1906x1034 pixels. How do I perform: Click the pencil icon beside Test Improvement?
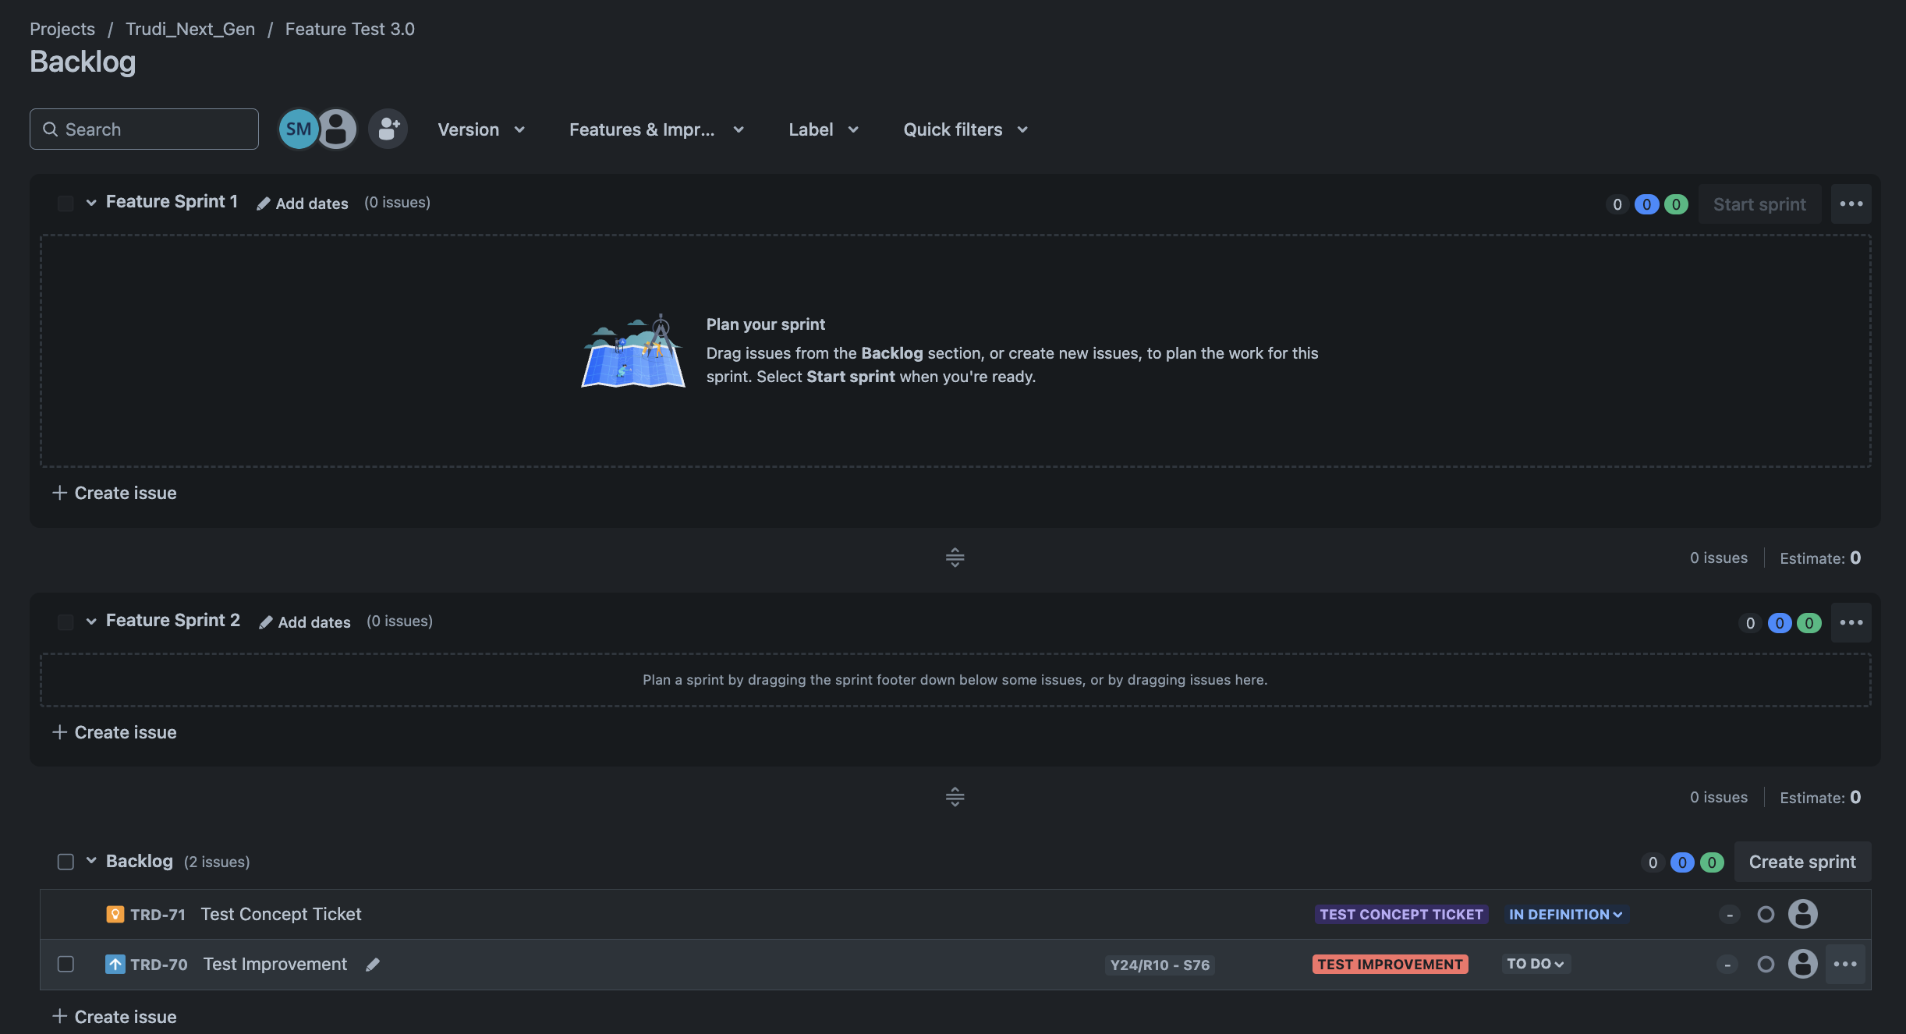[373, 965]
